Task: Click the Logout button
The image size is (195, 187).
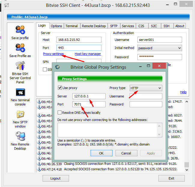Action: click(x=55, y=178)
